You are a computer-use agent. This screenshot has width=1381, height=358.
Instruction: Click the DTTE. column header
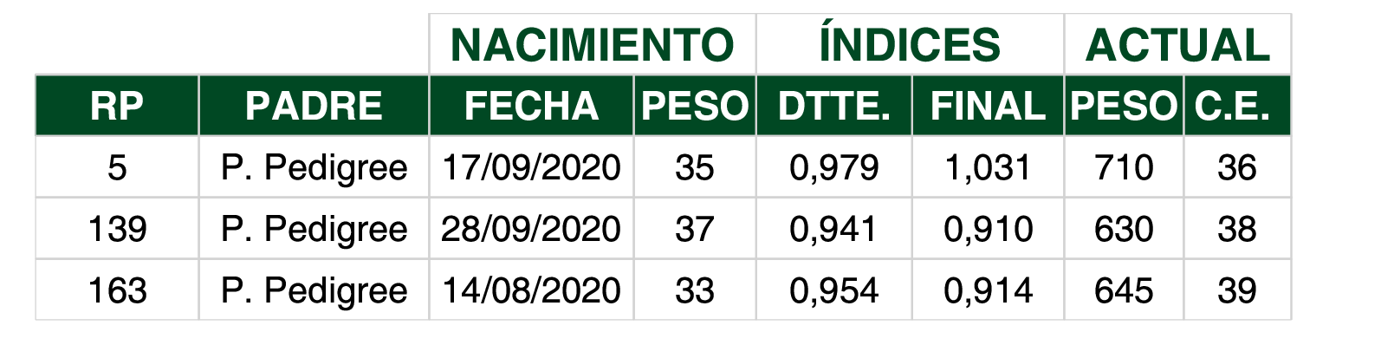click(833, 106)
